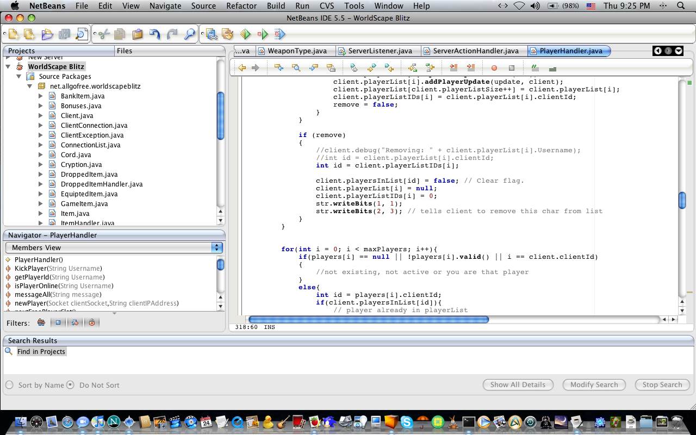
Task: Click the Copy toolbar icon
Action: (120, 34)
